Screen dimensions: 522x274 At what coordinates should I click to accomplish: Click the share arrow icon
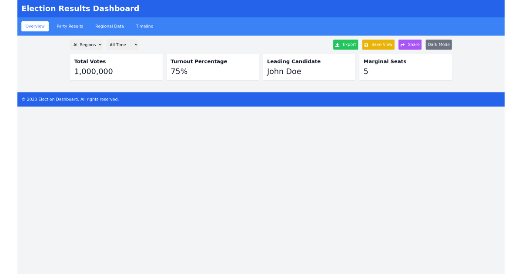pyautogui.click(x=402, y=44)
